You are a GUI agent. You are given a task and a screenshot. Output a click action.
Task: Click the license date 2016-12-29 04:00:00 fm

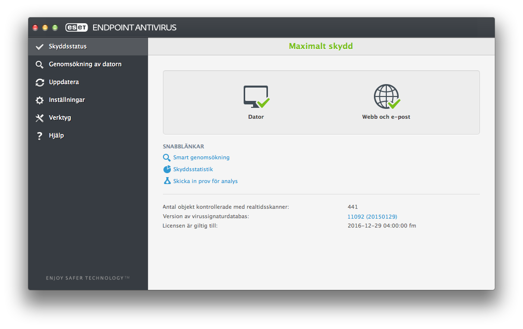point(382,226)
